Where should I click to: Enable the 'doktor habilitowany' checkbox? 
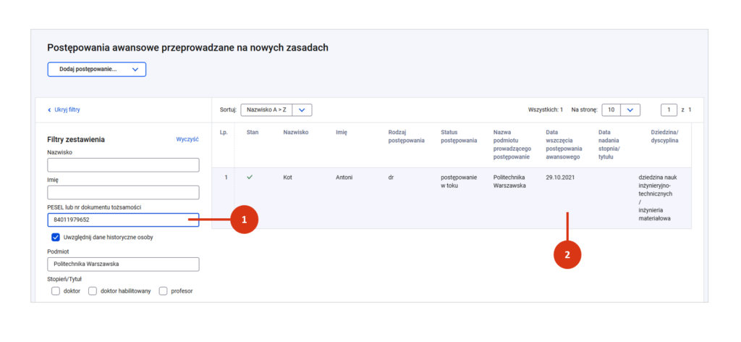coord(93,291)
